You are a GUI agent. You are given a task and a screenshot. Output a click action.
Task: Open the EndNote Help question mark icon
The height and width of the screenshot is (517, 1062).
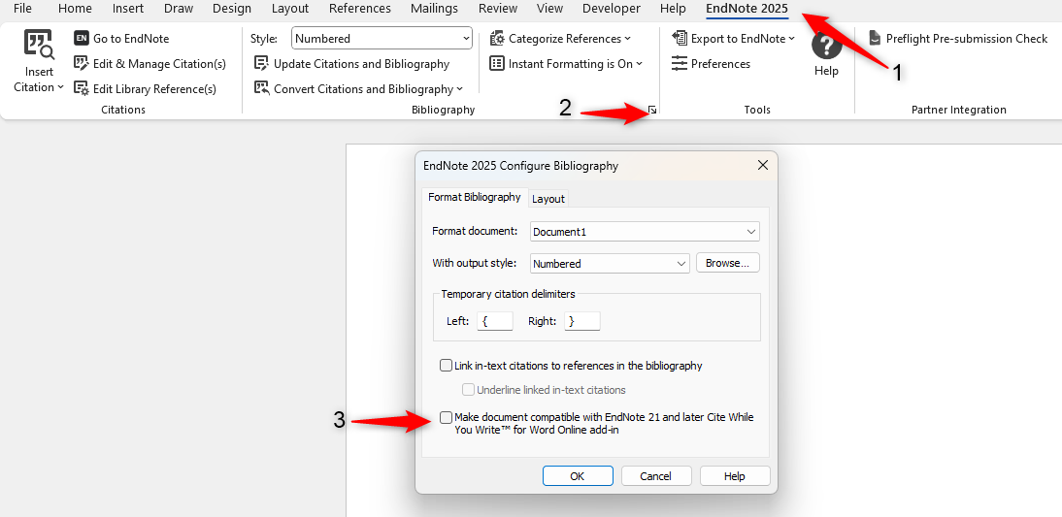point(826,47)
